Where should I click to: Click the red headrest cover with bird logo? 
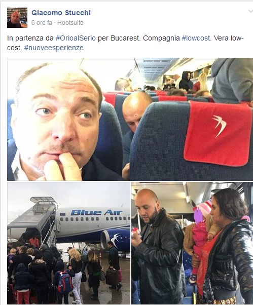[x=218, y=133]
